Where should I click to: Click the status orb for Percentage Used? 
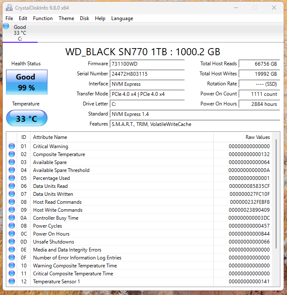[12, 178]
